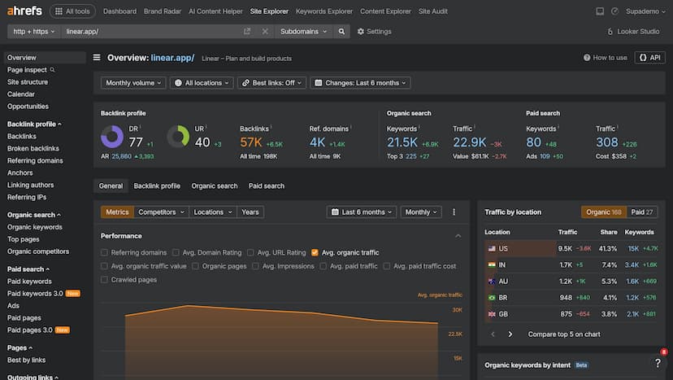The height and width of the screenshot is (380, 673).
Task: Enable the Organic pages checkbox
Action: coord(195,266)
